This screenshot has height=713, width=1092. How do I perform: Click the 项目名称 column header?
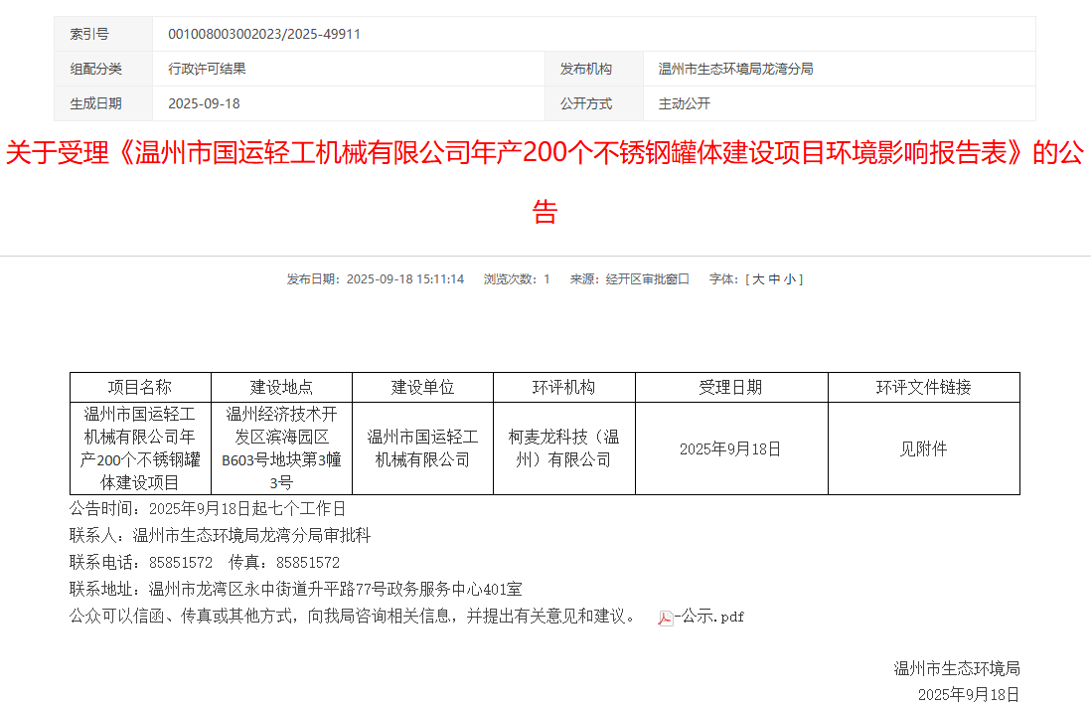pos(140,387)
